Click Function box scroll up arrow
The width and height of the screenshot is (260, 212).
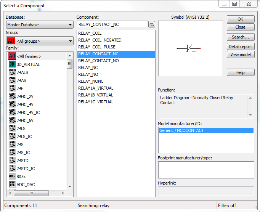(x=250, y=98)
